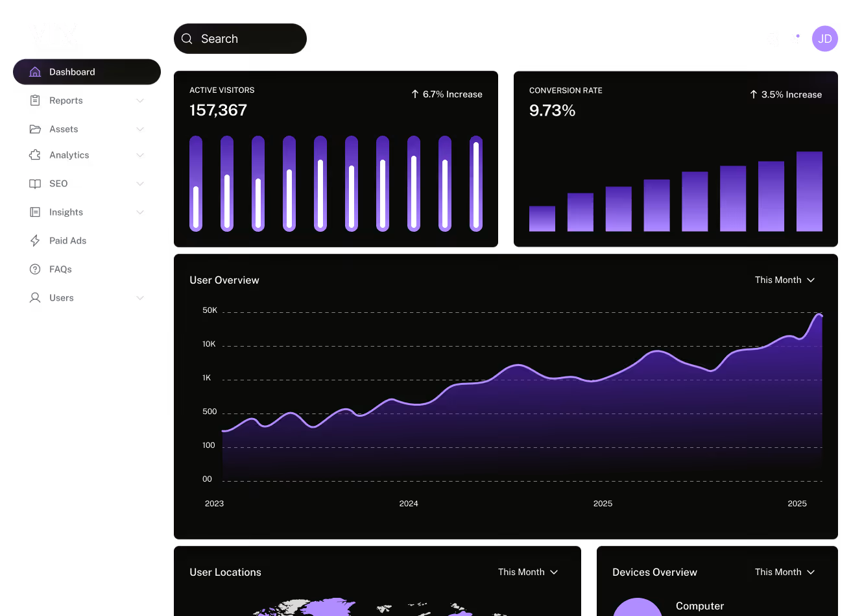Click the 2023 x-axis label
The height and width of the screenshot is (616, 851).
click(214, 504)
